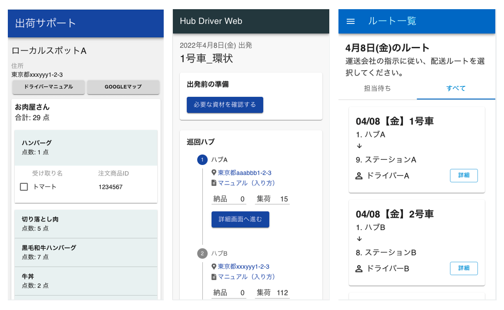Image resolution: width=504 pixels, height=310 pixels.
Task: Click the 8. ステーションB stop
Action: pos(386,253)
